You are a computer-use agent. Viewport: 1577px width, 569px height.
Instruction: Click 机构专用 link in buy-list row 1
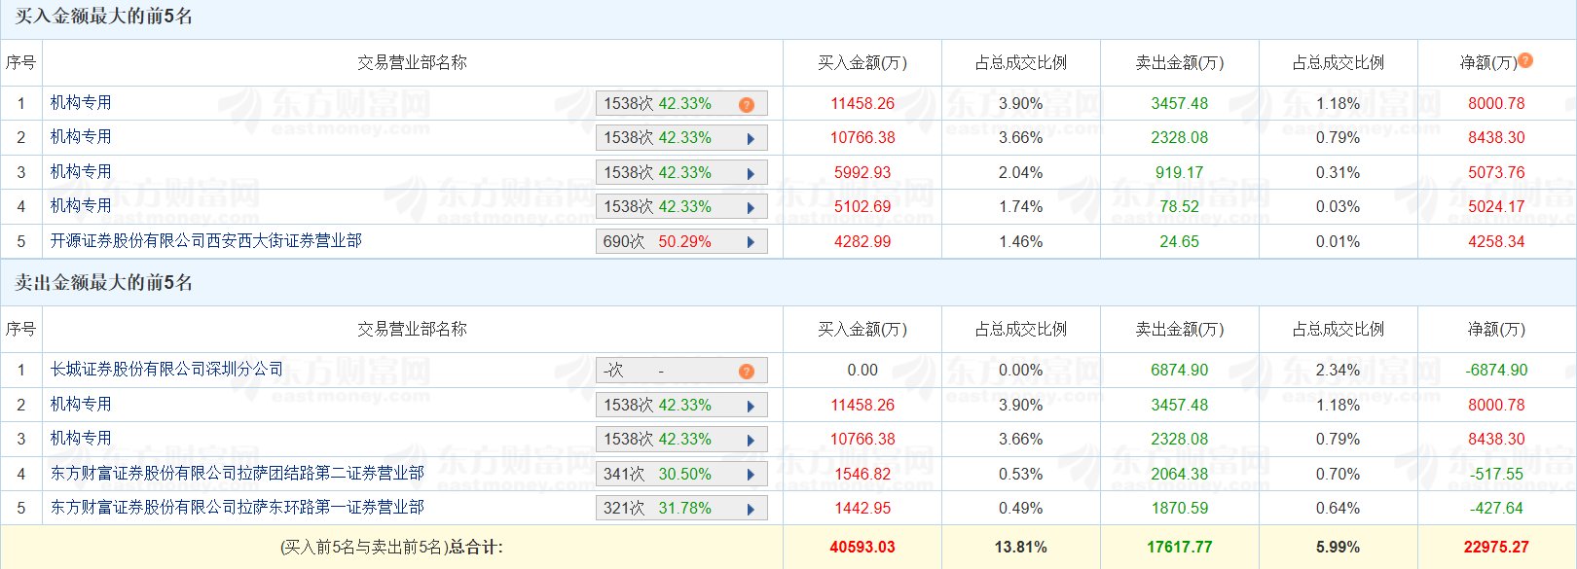tap(81, 102)
